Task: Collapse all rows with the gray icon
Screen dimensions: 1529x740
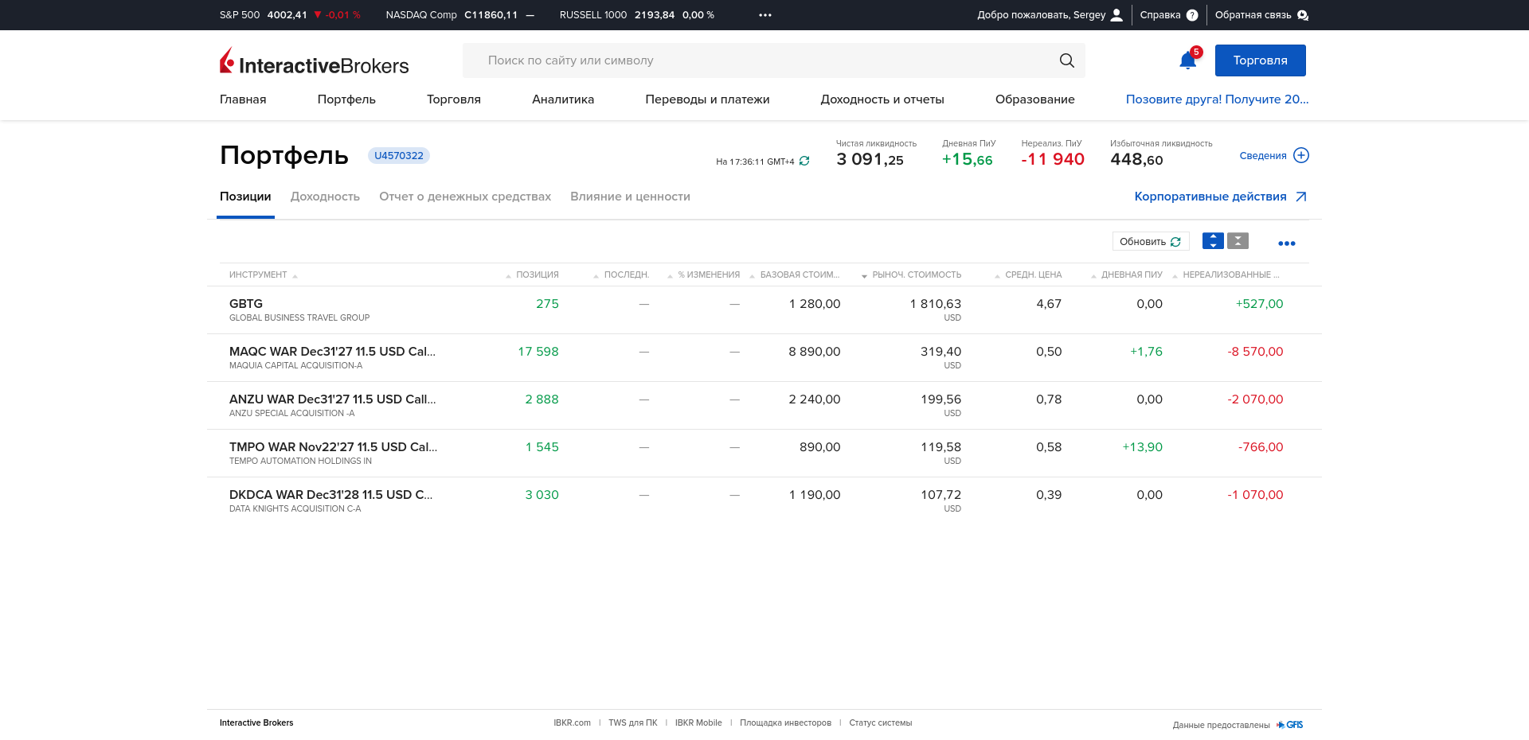Action: pos(1238,241)
